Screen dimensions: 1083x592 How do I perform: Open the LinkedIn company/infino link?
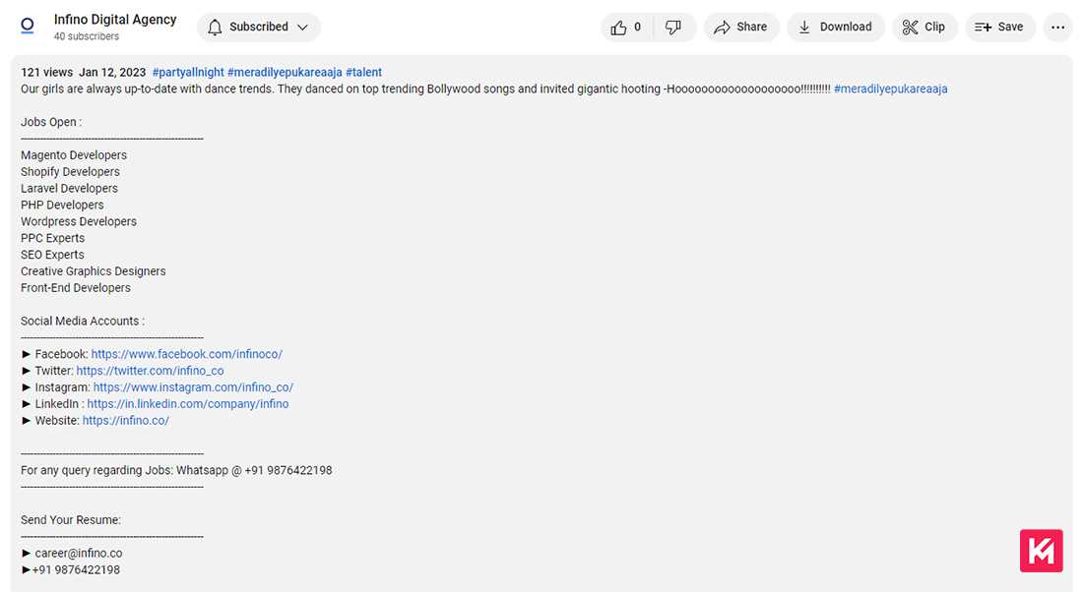188,404
